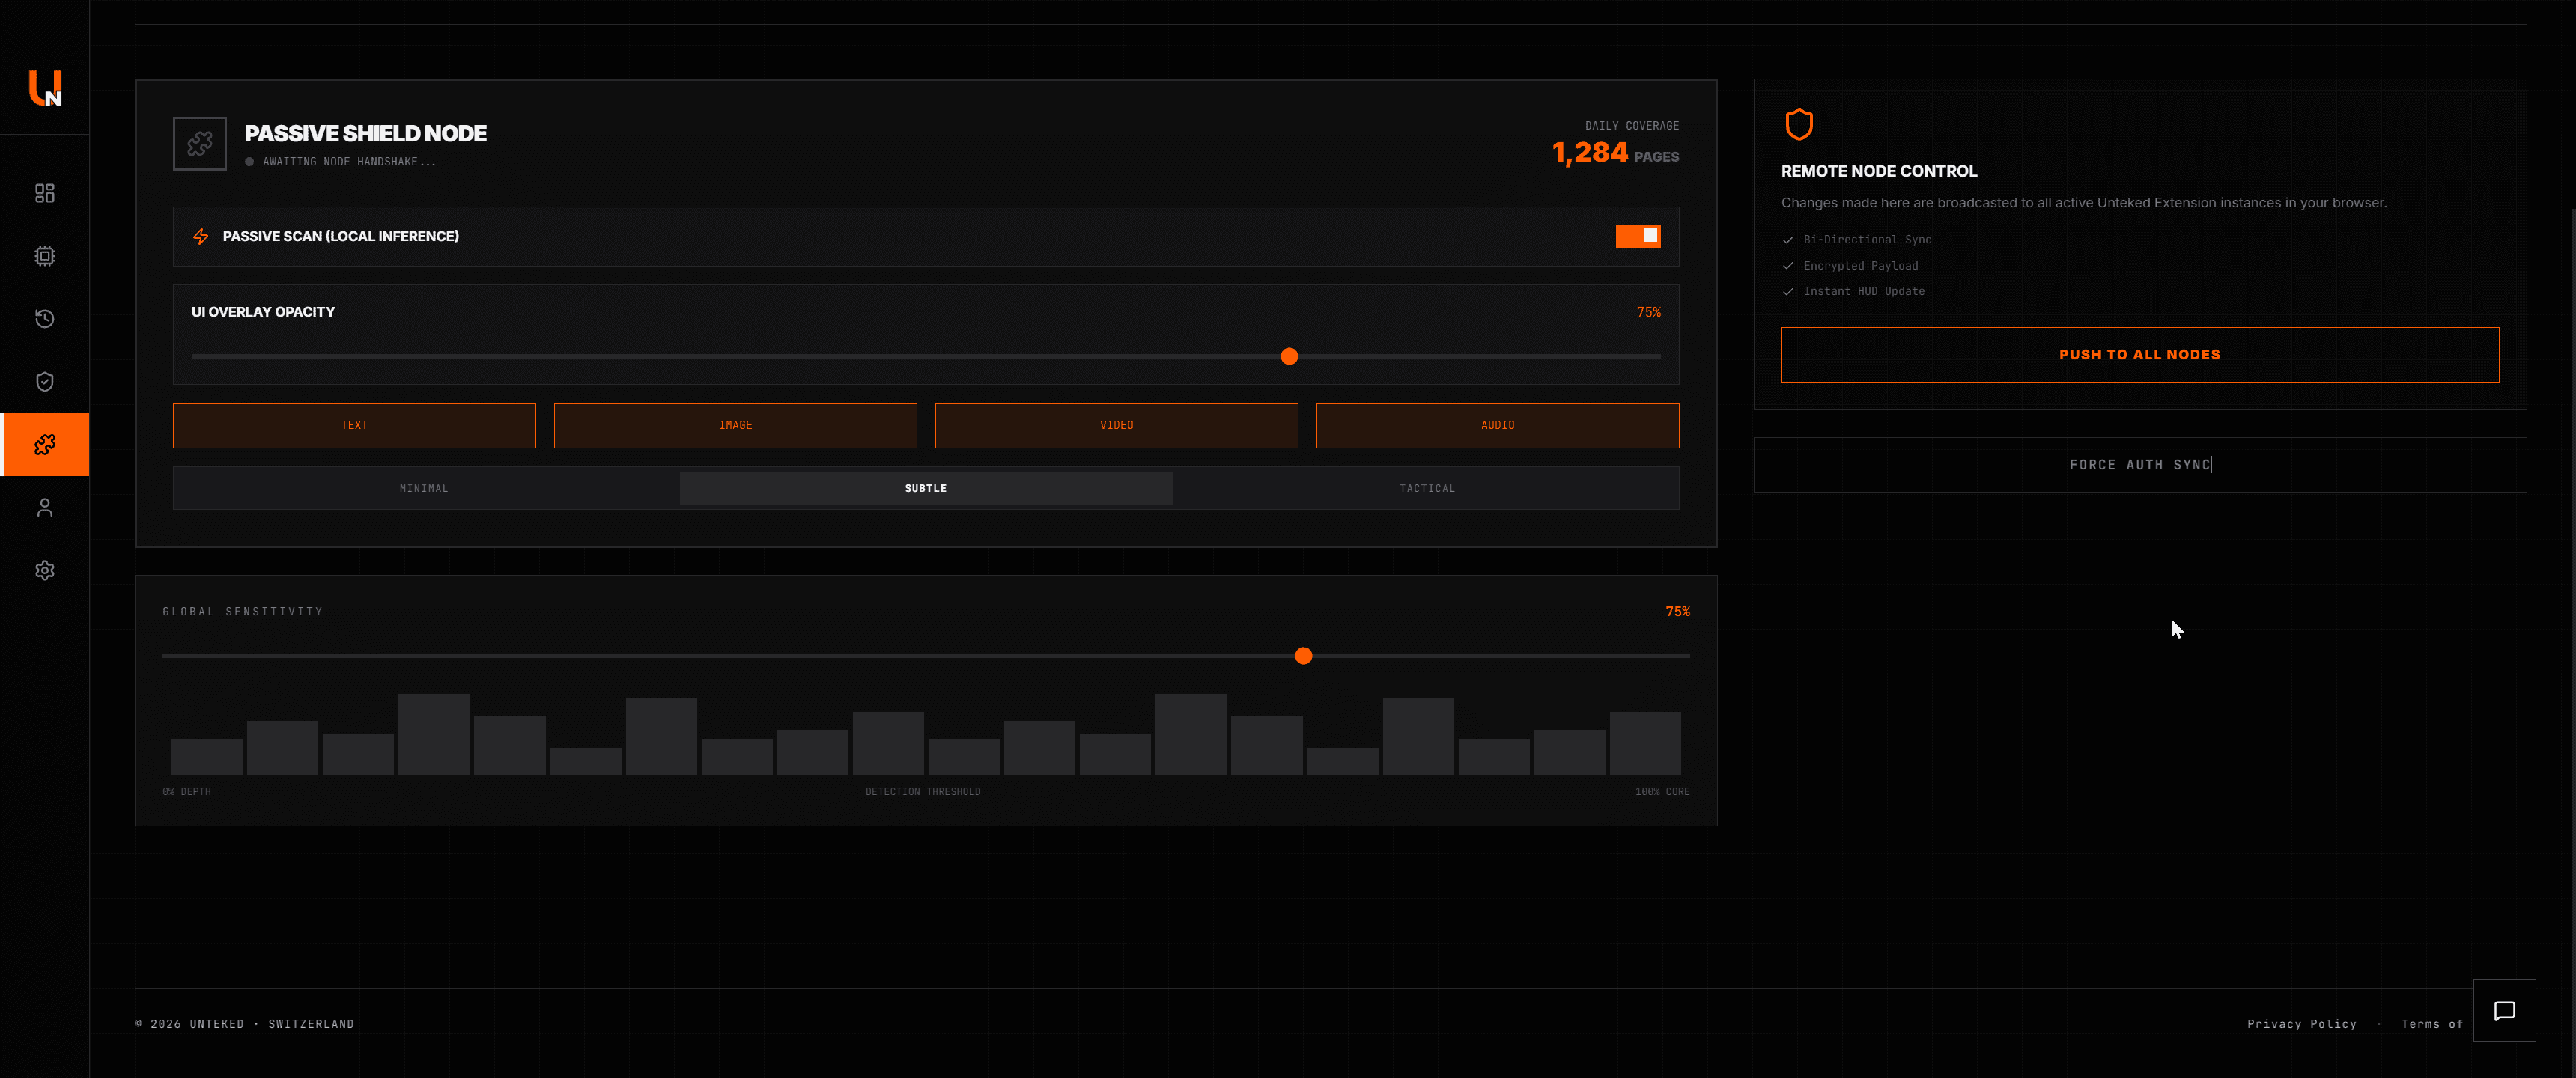Toggle the TEXT detection type
The width and height of the screenshot is (2576, 1078).
pyautogui.click(x=354, y=425)
